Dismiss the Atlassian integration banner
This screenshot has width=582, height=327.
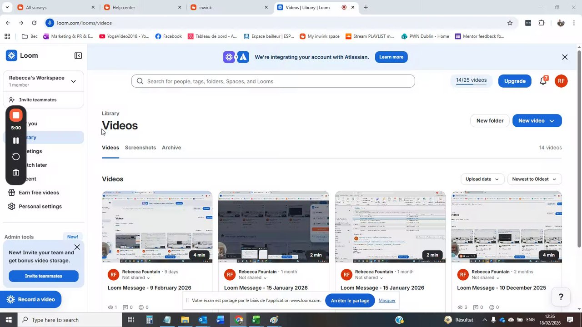[x=565, y=57]
